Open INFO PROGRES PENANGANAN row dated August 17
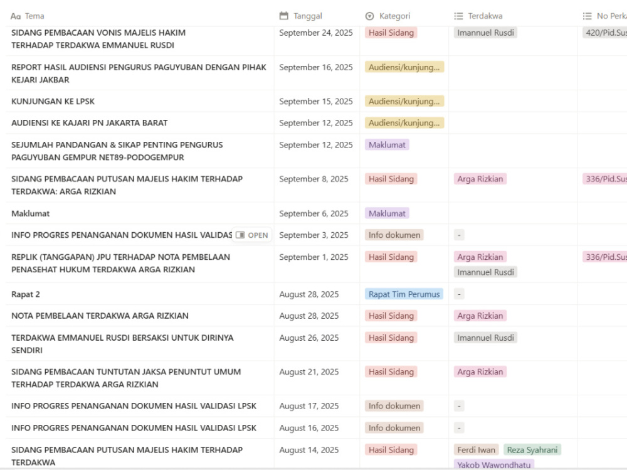 click(x=134, y=406)
